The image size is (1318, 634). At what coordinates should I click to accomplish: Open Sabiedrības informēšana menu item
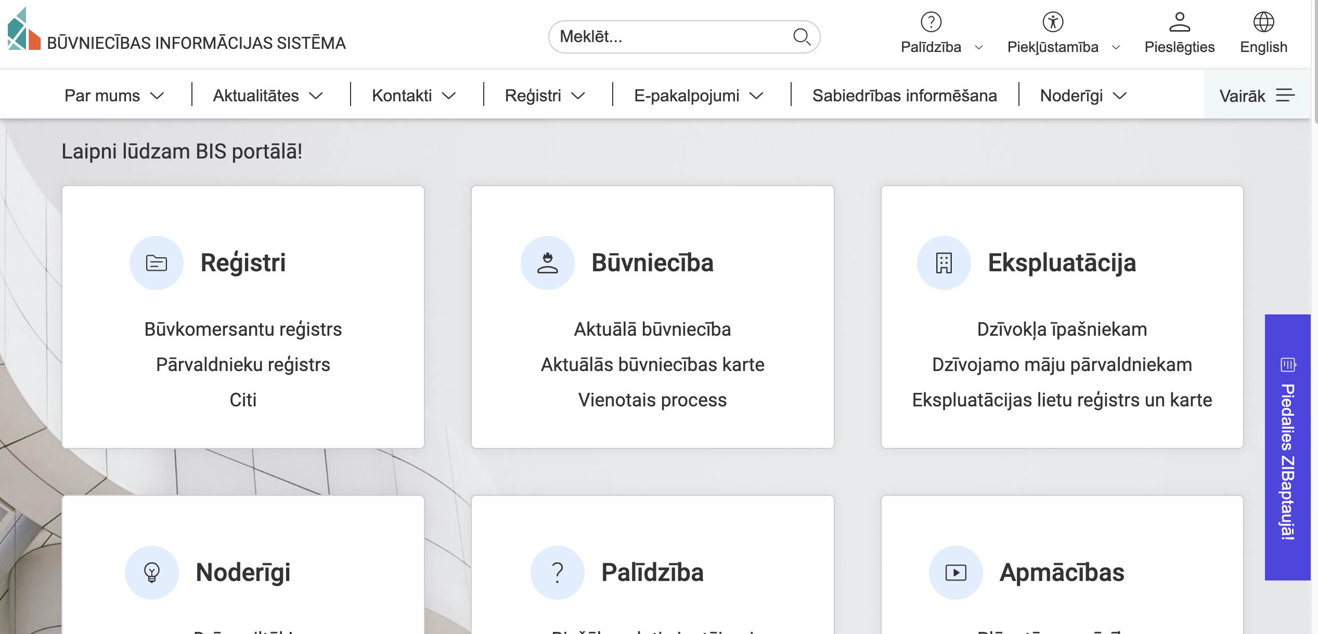click(904, 96)
